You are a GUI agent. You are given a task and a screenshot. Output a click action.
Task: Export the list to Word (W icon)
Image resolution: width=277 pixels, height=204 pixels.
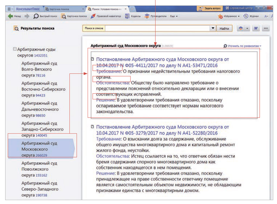[x=256, y=28]
